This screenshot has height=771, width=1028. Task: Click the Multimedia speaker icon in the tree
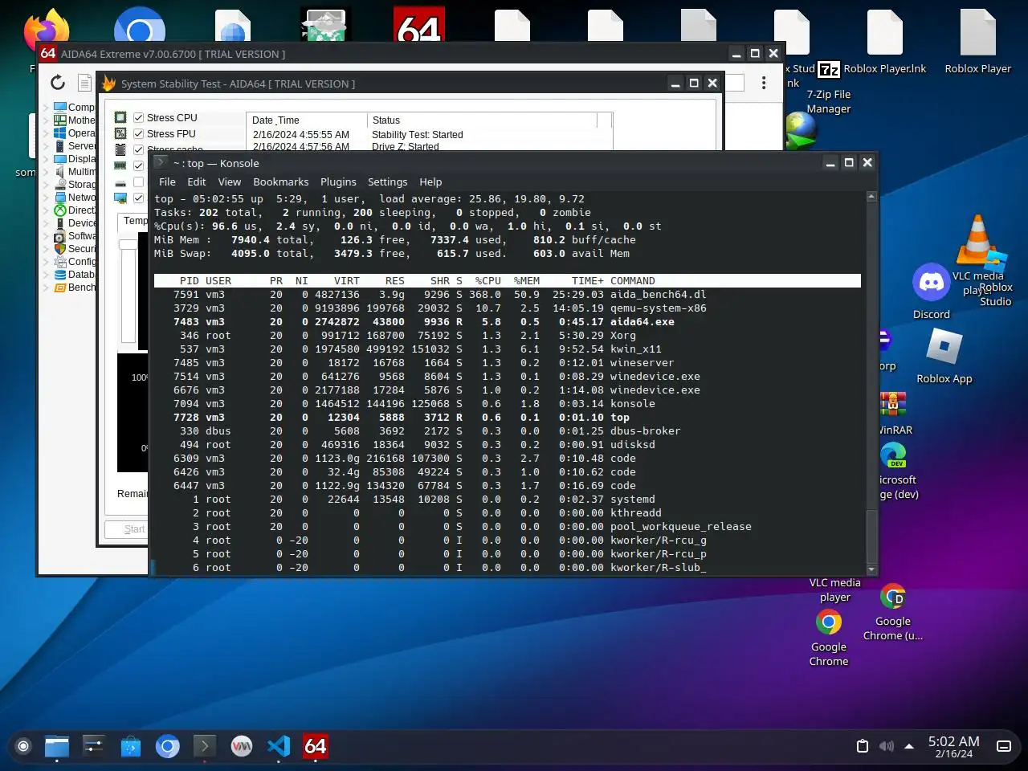(x=60, y=171)
